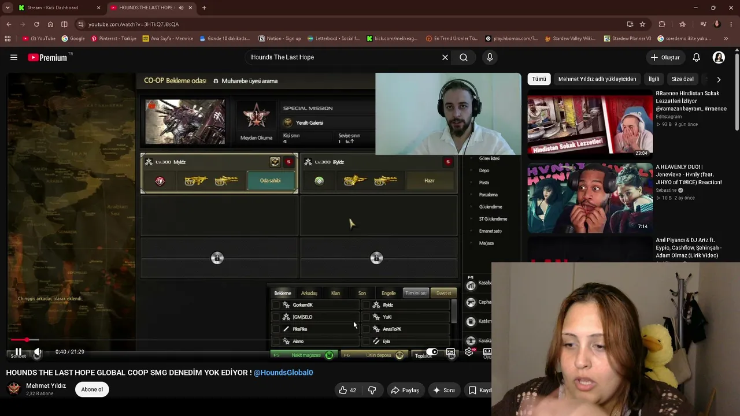Clear the search box with the X icon
Screen dimensions: 740x416
[445, 57]
